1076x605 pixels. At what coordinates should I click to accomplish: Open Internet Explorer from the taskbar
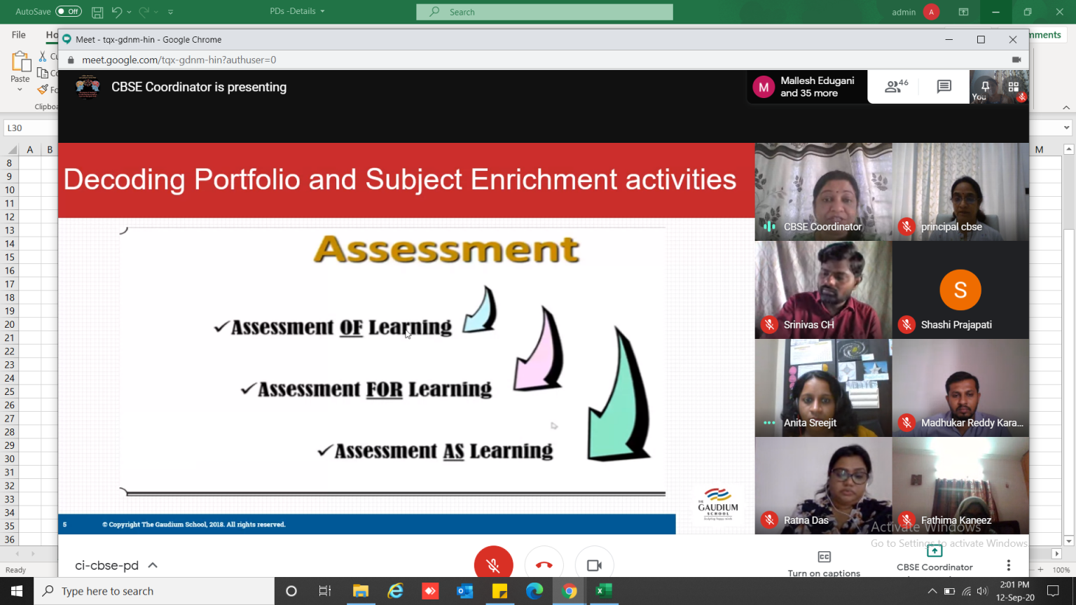395,591
